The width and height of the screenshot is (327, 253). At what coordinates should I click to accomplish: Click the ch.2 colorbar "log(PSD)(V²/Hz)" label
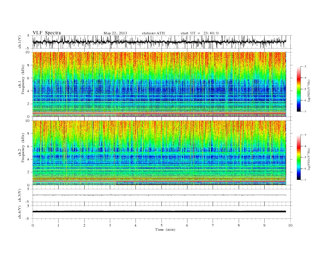[x=309, y=159]
